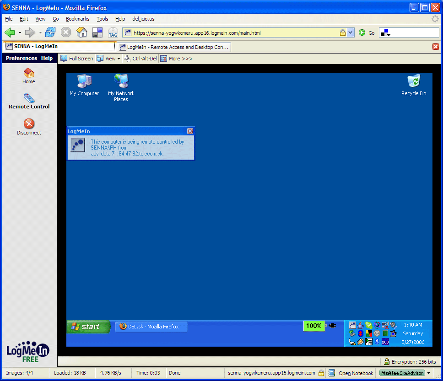This screenshot has width=443, height=381.
Task: Click the stop loading icon
Action: [66, 32]
